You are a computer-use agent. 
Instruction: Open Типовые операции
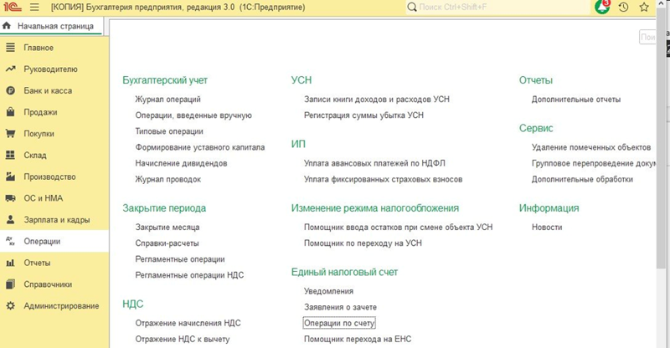tap(169, 131)
